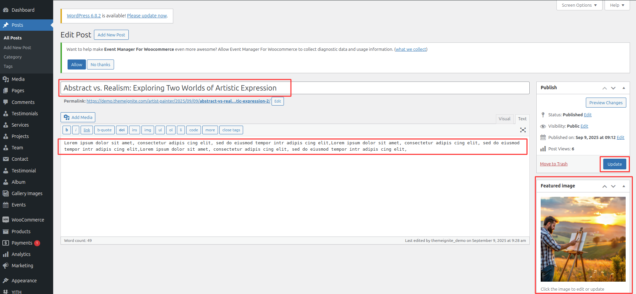Viewport: 636px width, 294px height.
Task: Click the Payments icon
Action: tap(6, 243)
